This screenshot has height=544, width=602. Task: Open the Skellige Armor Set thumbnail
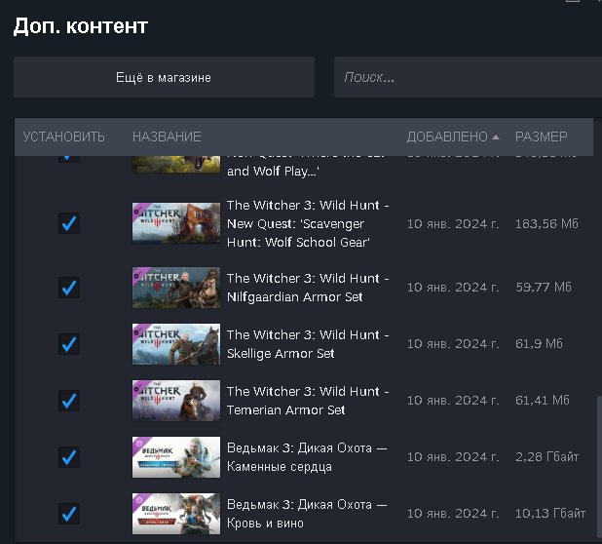(176, 344)
